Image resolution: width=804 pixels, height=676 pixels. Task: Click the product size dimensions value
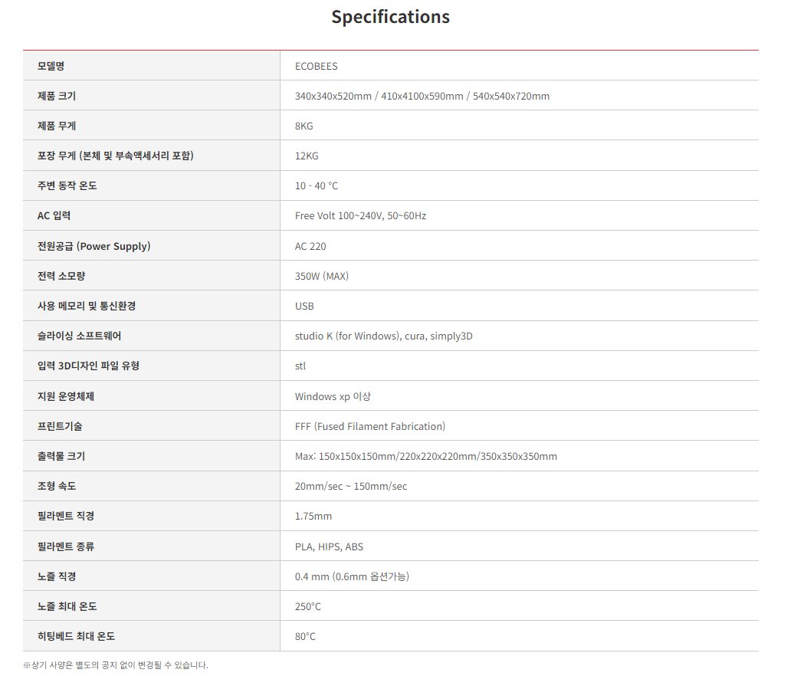[x=422, y=96]
